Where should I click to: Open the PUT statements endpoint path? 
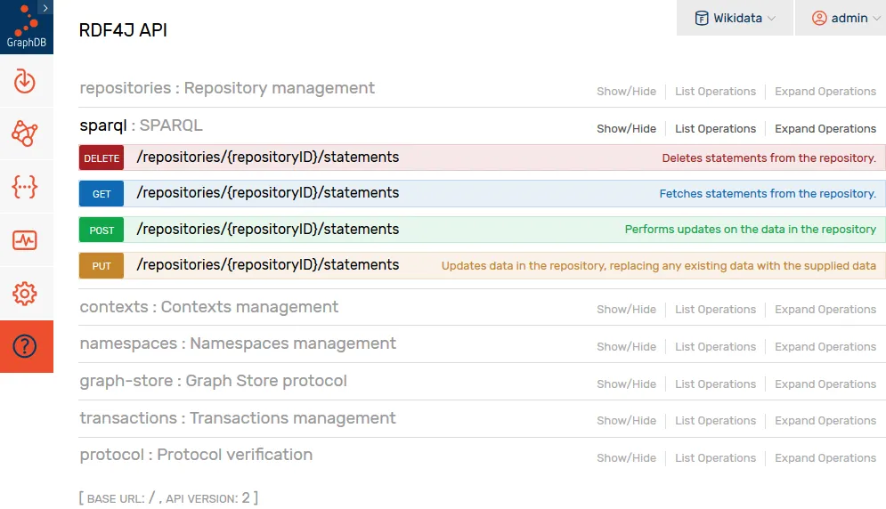click(x=267, y=265)
